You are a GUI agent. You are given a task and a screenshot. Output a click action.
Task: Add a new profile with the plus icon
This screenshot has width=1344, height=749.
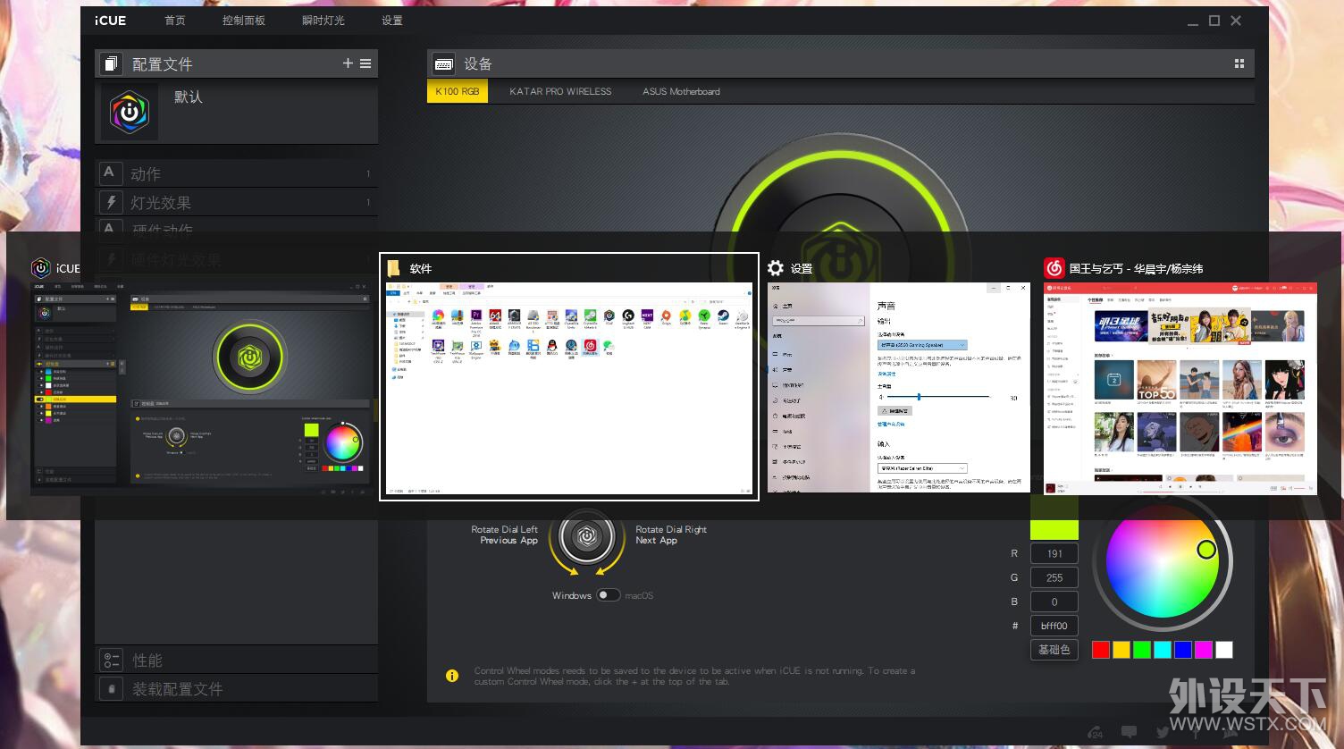click(x=348, y=63)
